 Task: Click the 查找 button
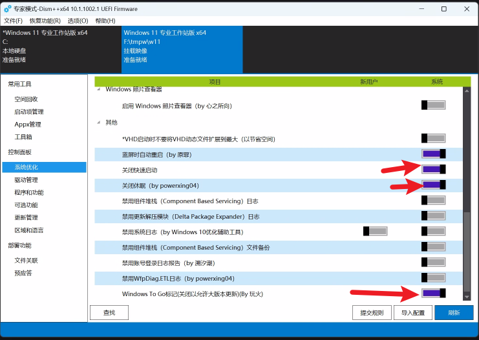(109, 313)
